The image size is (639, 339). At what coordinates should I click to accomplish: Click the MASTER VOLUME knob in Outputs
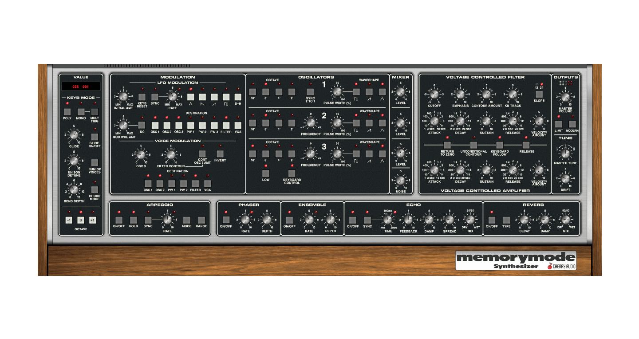pyautogui.click(x=565, y=99)
